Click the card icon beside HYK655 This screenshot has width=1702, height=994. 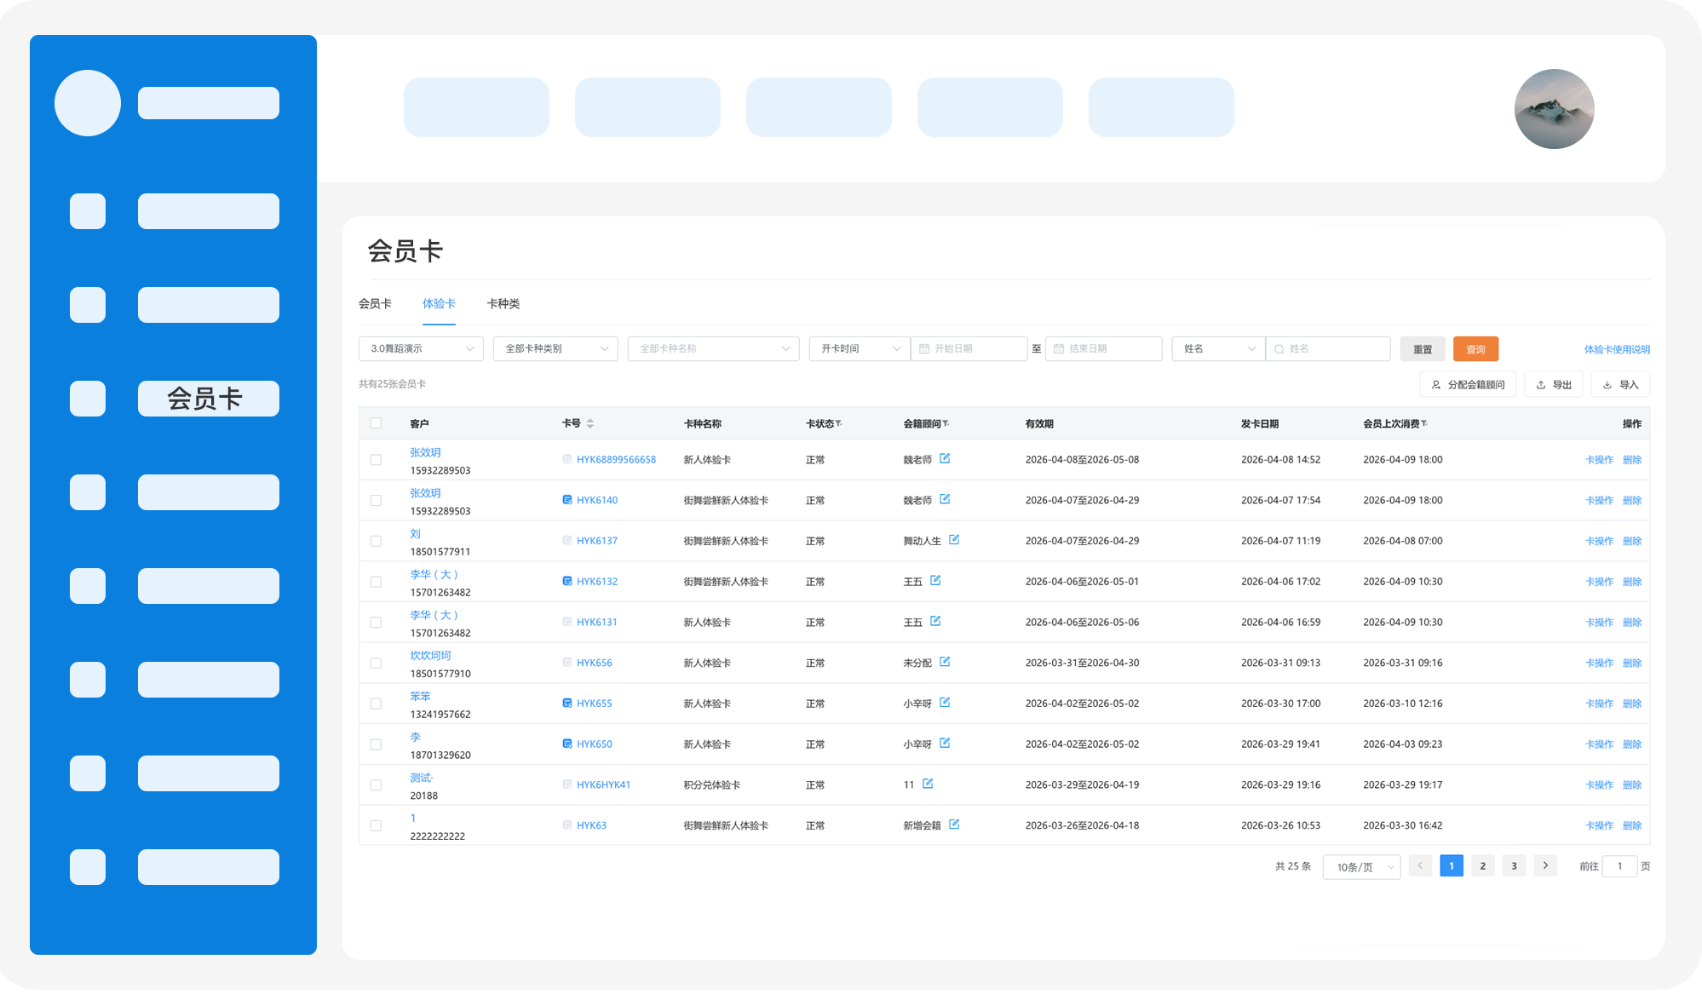(567, 704)
